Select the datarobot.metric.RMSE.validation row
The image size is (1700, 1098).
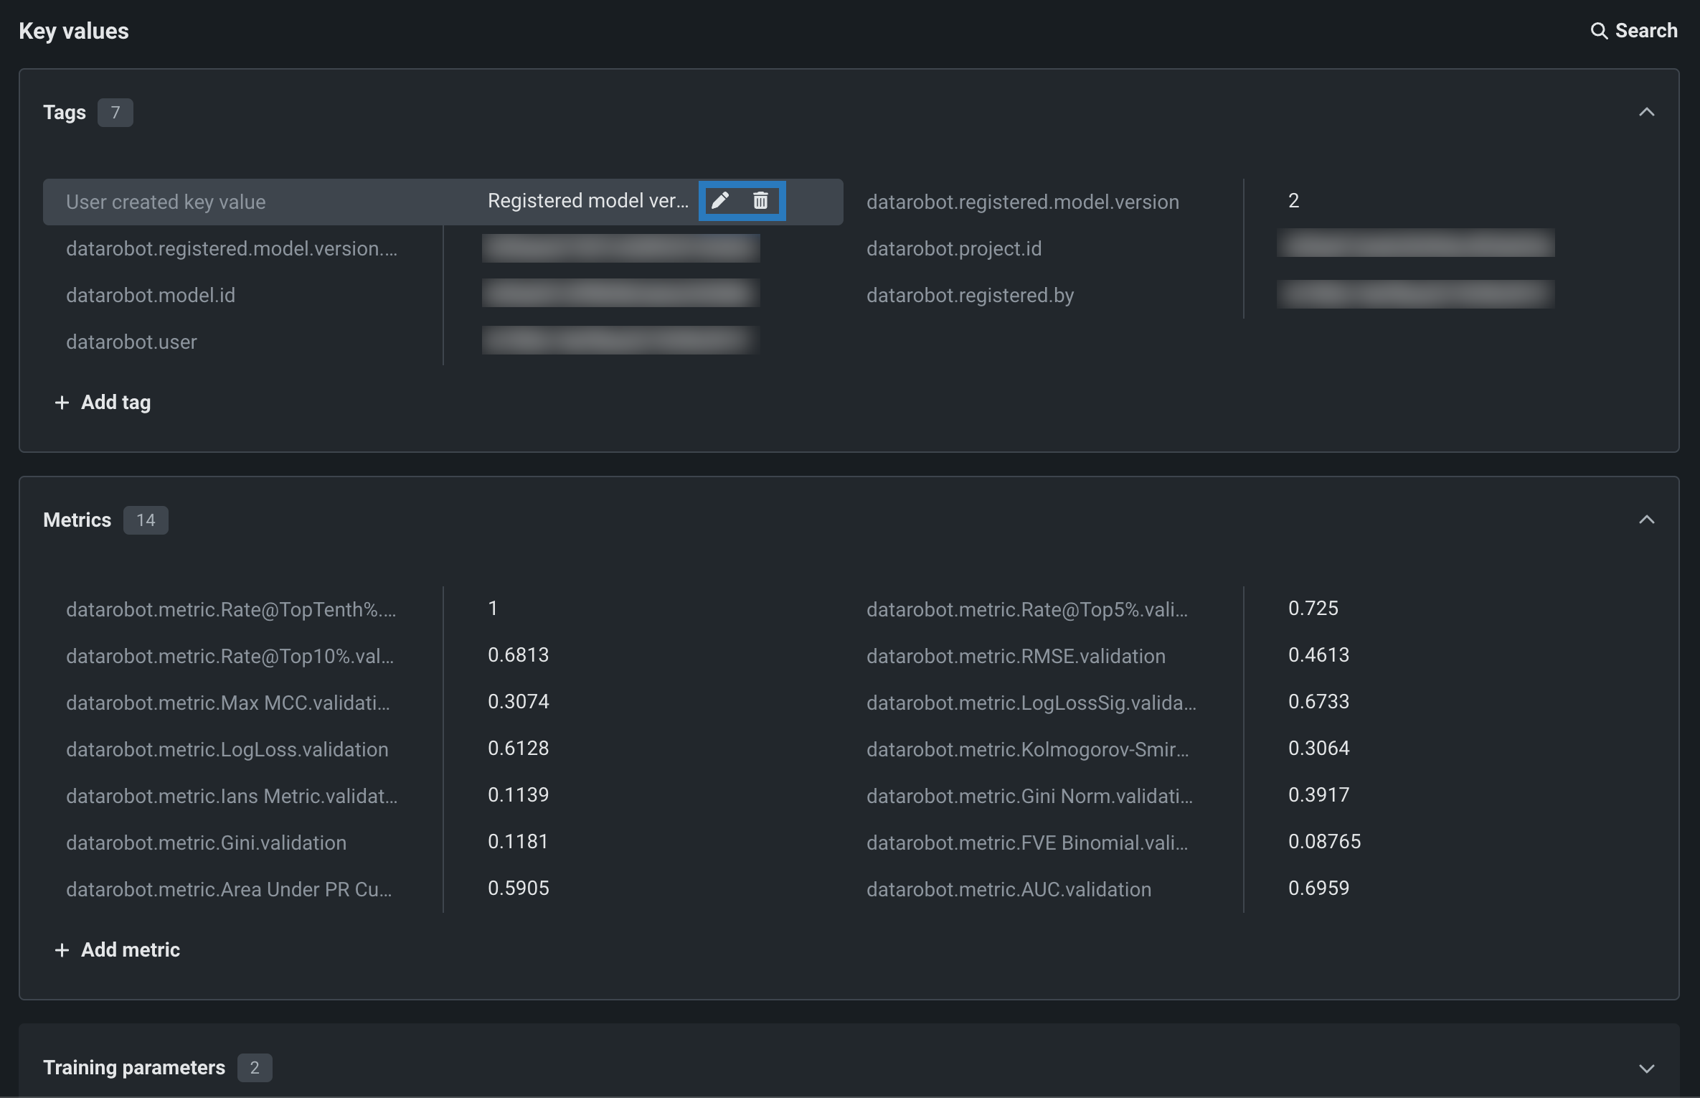point(1015,657)
